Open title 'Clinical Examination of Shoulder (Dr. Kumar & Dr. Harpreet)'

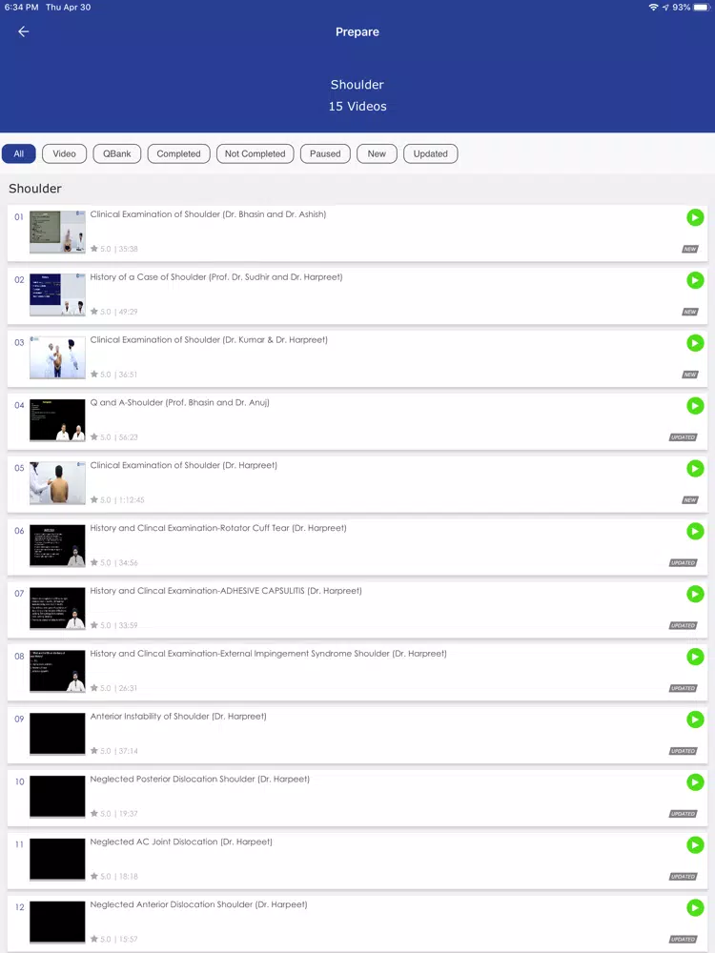tap(209, 340)
